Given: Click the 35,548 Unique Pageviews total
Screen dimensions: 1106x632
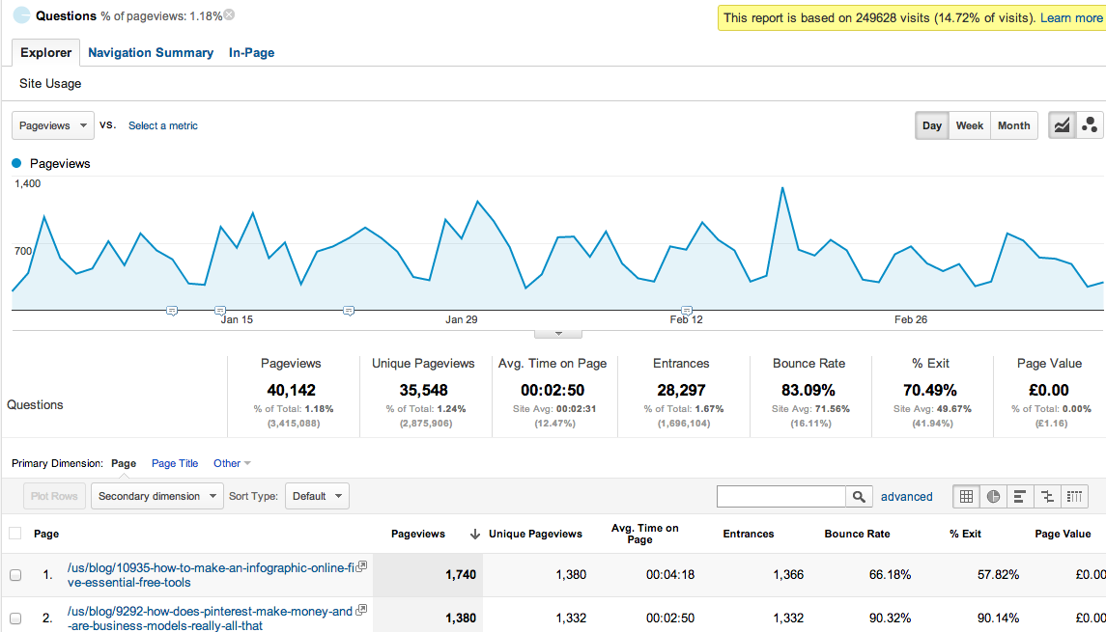Looking at the screenshot, I should 423,391.
